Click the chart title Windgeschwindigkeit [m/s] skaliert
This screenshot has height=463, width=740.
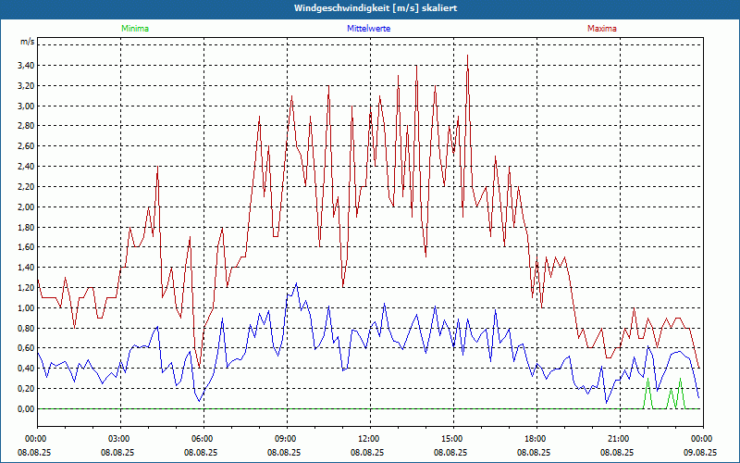coord(376,8)
